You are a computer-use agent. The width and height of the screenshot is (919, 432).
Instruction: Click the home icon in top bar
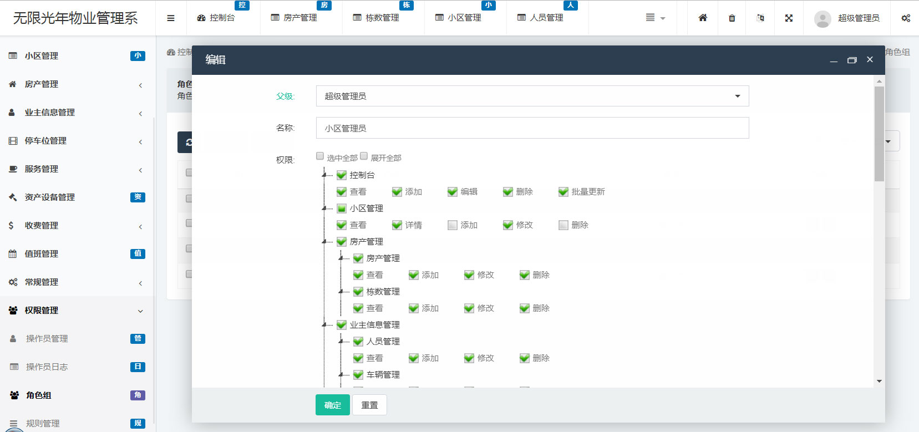point(703,18)
